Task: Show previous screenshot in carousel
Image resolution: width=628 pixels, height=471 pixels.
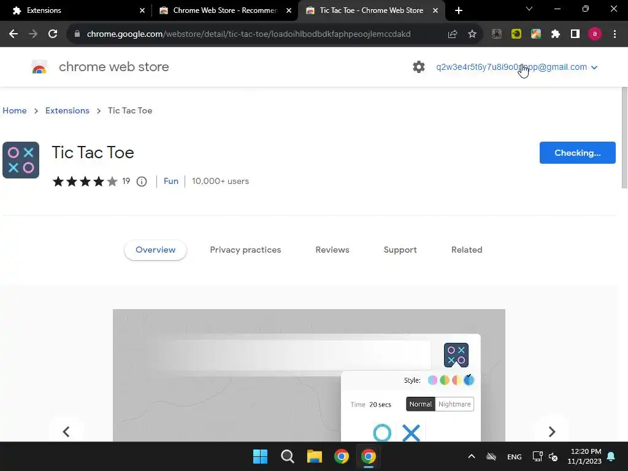Action: 66,432
